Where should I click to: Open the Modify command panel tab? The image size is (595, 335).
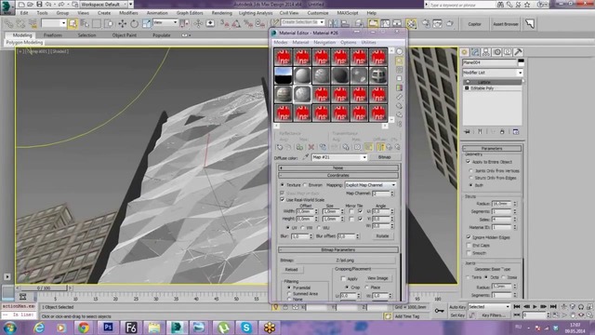(475, 52)
